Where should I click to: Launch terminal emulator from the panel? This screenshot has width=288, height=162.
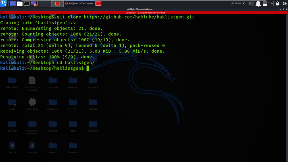point(26,3)
